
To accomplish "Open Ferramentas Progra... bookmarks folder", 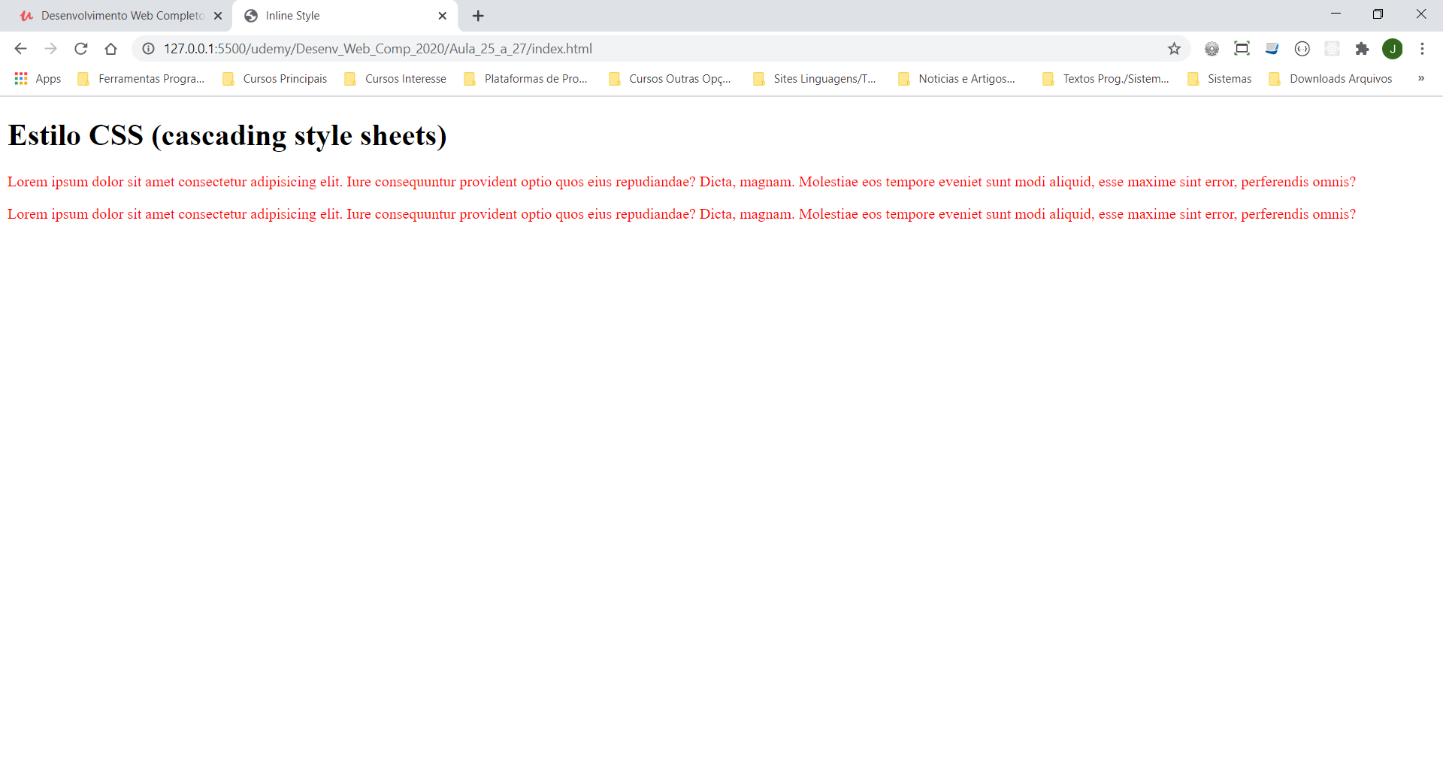I will (141, 79).
